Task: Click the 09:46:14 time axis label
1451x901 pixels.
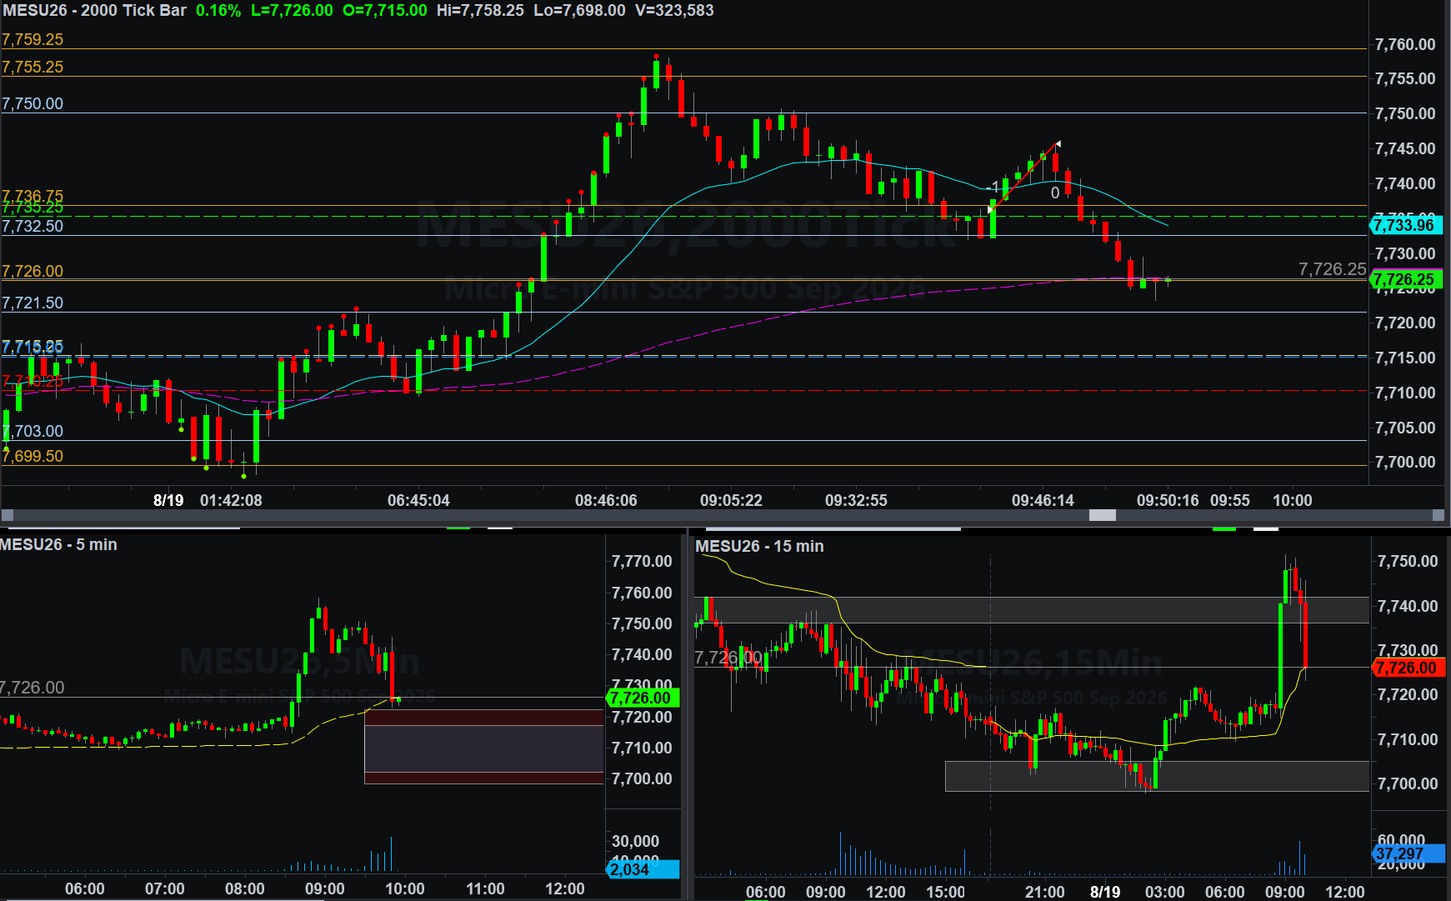Action: [1043, 500]
